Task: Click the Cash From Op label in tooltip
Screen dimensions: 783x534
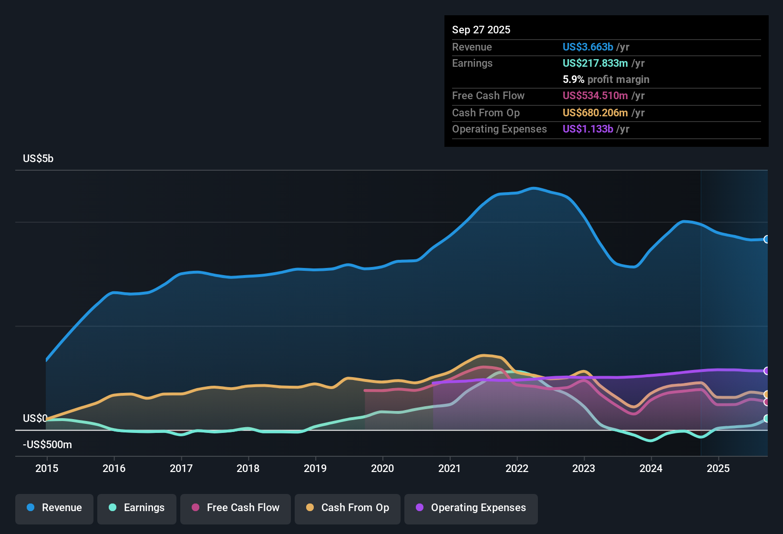Action: click(486, 113)
